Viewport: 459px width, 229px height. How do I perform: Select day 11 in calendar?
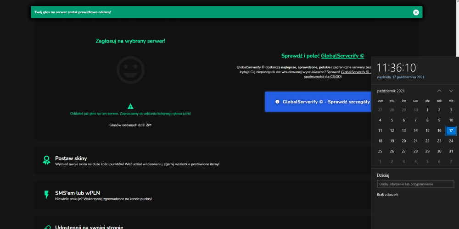(380, 131)
